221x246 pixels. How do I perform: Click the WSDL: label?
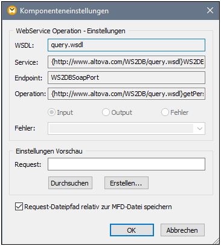[24, 45]
